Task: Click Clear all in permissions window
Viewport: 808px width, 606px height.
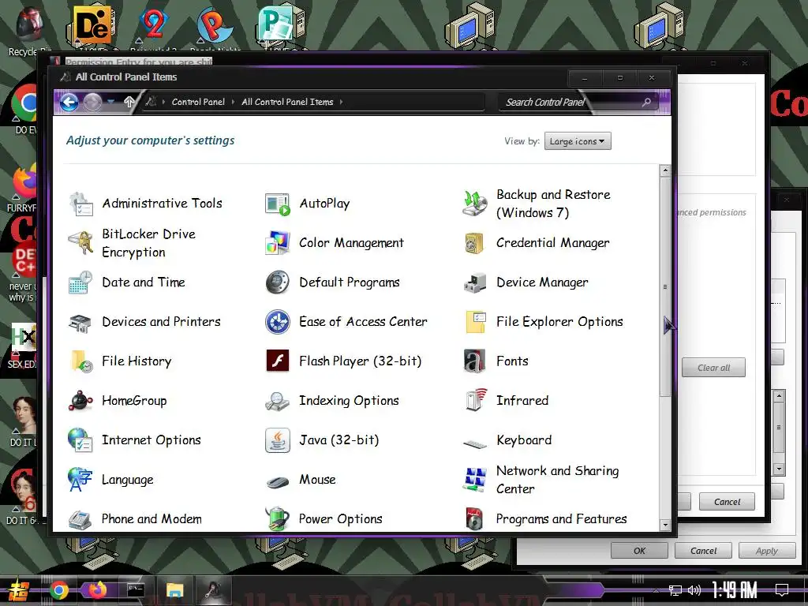Action: point(713,368)
